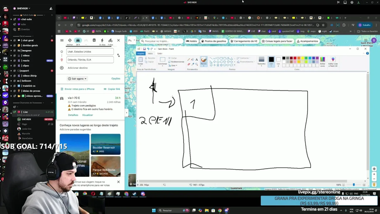Click Visualizar for the route
This screenshot has height=214, width=380.
tap(87, 115)
